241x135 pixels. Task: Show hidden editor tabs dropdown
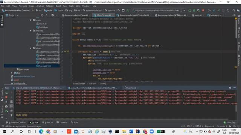coord(234,15)
